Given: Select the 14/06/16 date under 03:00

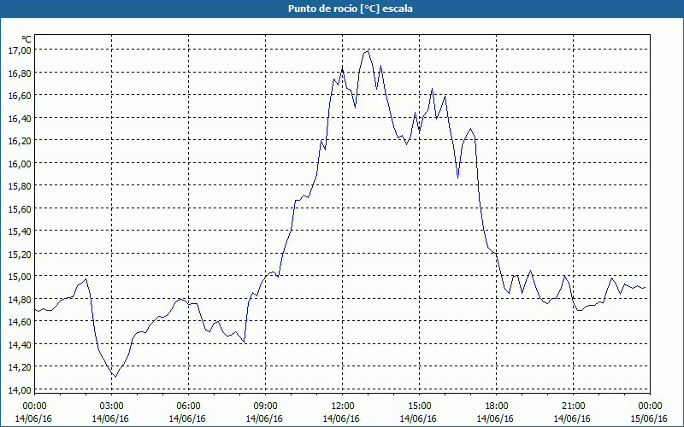Looking at the screenshot, I should pos(110,418).
